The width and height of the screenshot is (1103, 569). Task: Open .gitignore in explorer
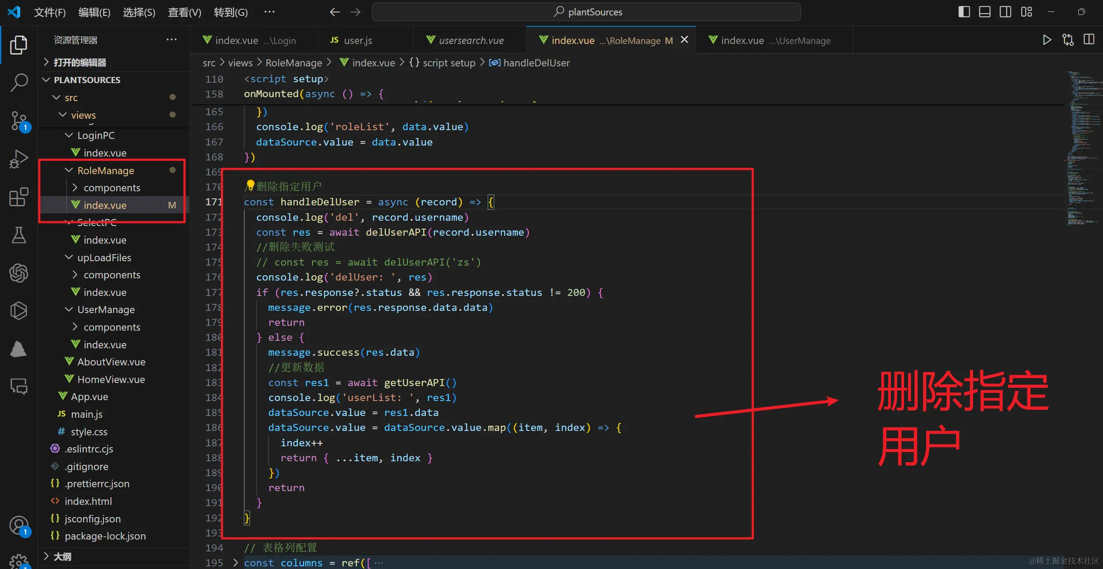(114, 467)
